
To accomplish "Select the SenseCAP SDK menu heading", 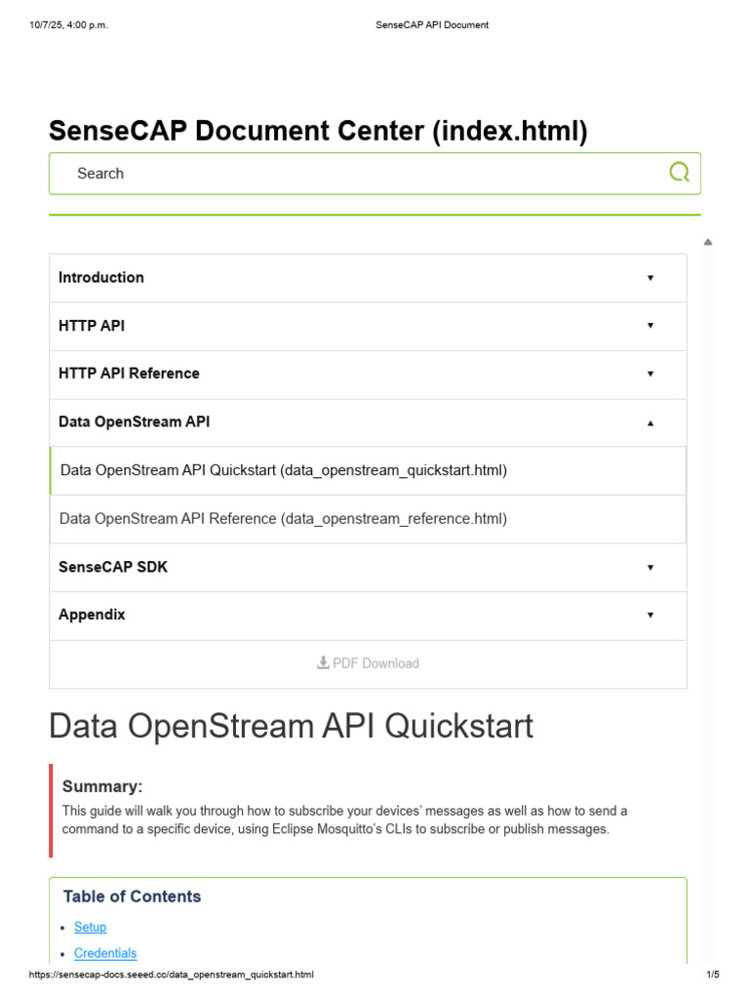I will click(x=113, y=567).
